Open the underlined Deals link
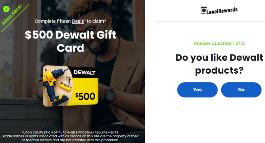The width and height of the screenshot is (265, 143). 78,21
